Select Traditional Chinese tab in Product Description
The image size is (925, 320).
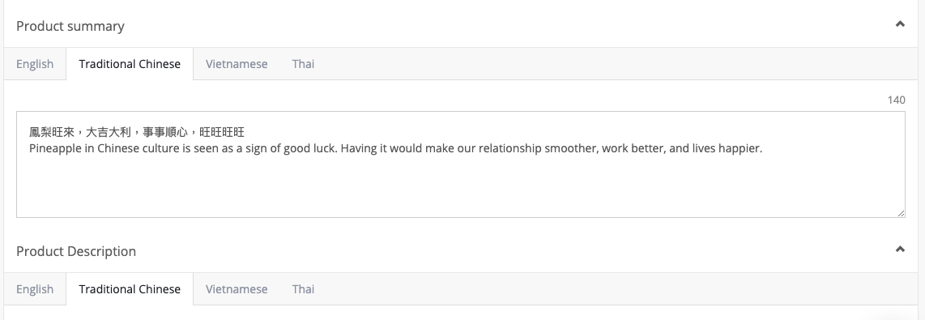[130, 288]
